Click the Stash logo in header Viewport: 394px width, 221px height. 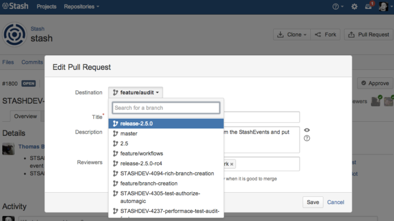point(15,6)
